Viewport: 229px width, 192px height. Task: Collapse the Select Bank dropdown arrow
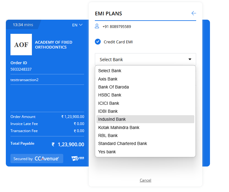(x=190, y=59)
